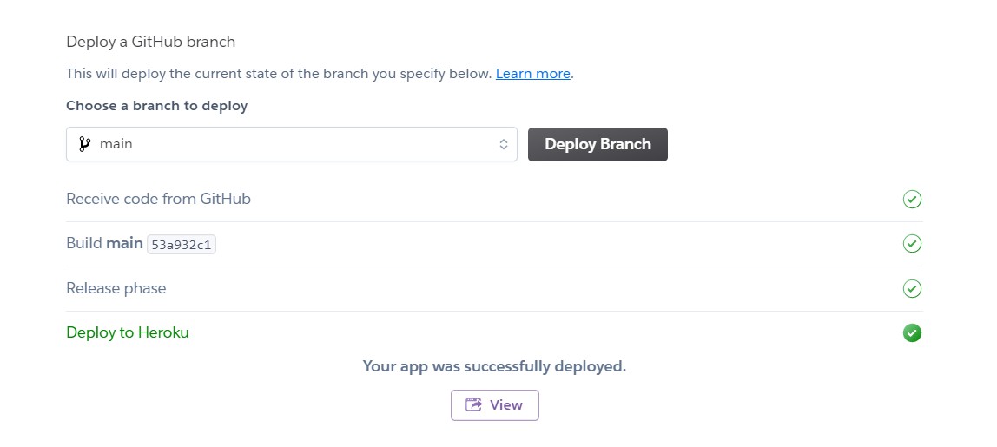This screenshot has width=997, height=447.
Task: Click the Release phase step label
Action: [116, 289]
